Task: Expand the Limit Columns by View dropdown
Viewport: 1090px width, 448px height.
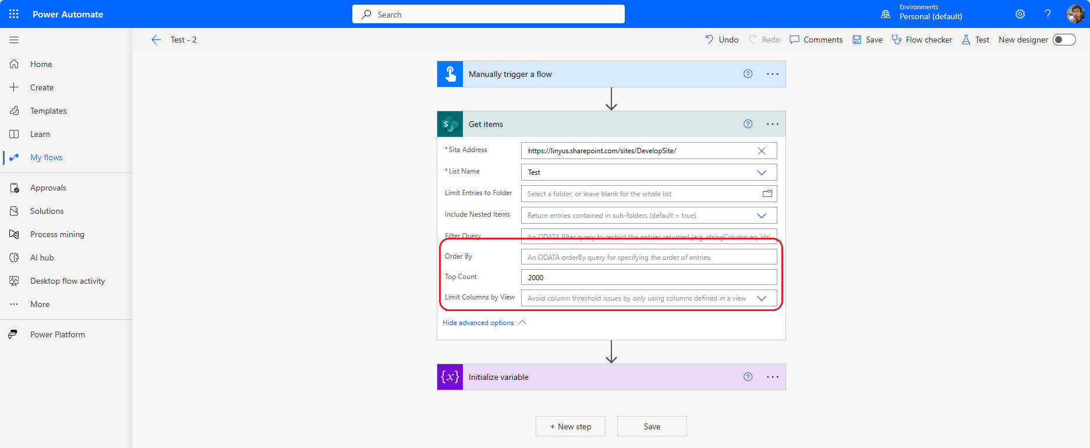Action: pyautogui.click(x=762, y=298)
